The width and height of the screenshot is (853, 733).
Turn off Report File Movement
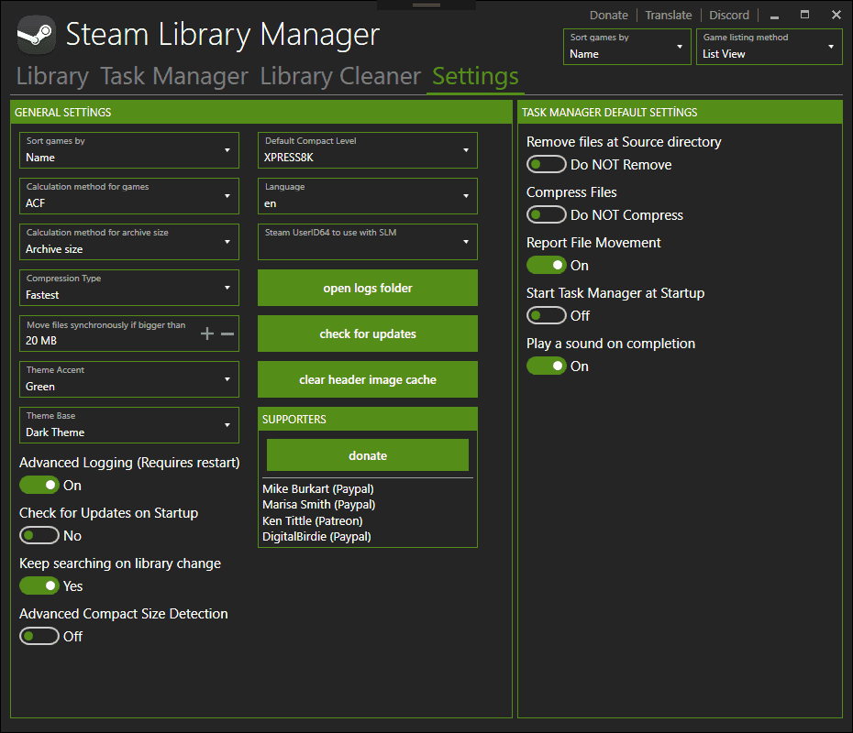click(546, 265)
